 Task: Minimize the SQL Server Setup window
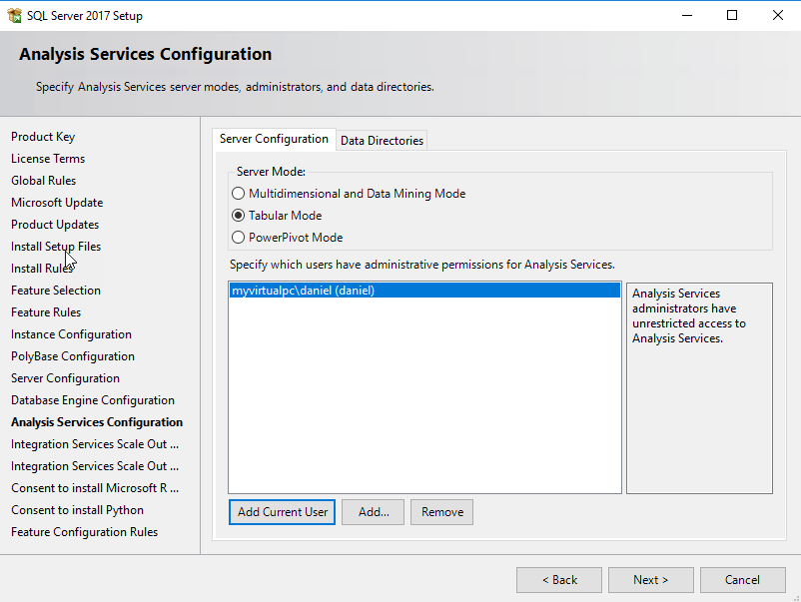click(686, 15)
